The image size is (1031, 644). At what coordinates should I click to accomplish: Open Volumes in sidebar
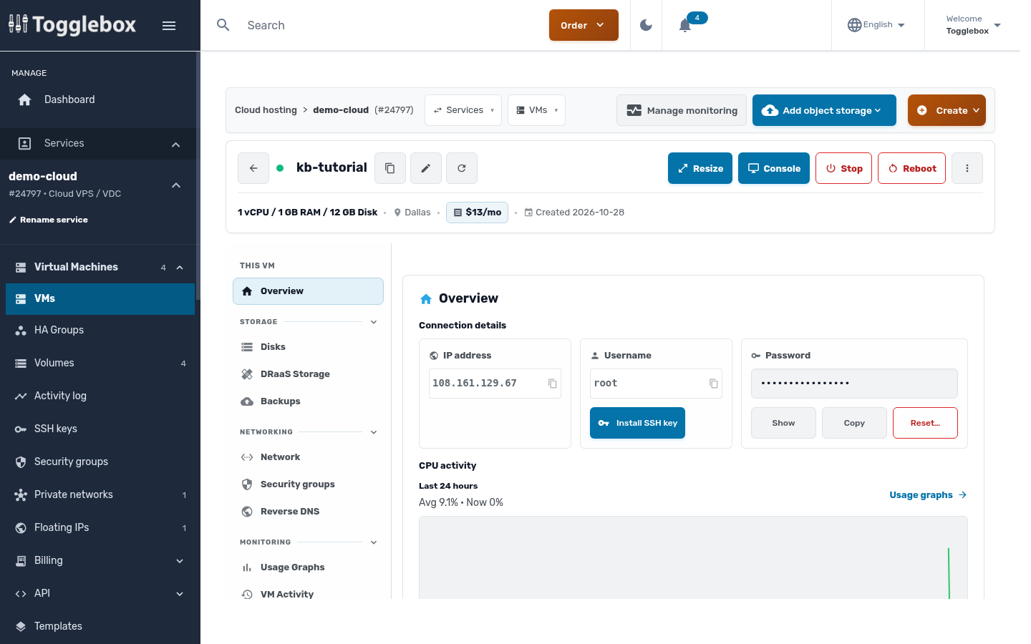tap(100, 363)
